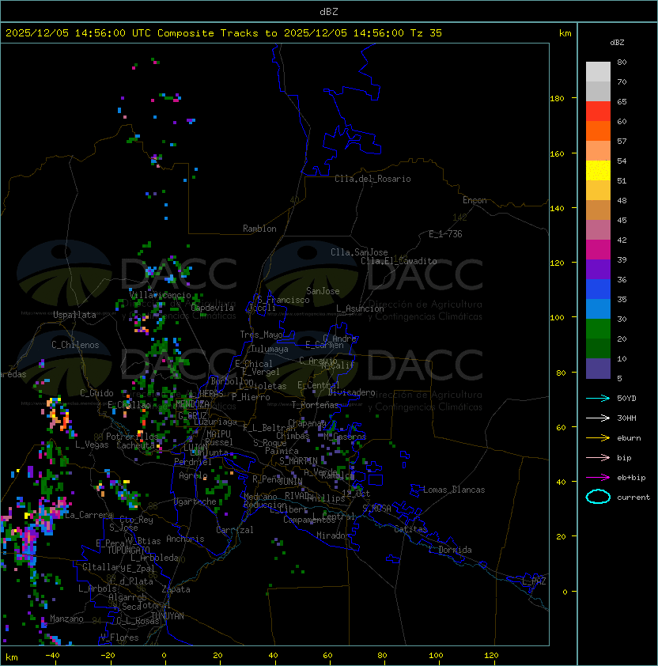The width and height of the screenshot is (658, 666).
Task: Click the 'Tulumaya' map label
Action: click(x=270, y=349)
